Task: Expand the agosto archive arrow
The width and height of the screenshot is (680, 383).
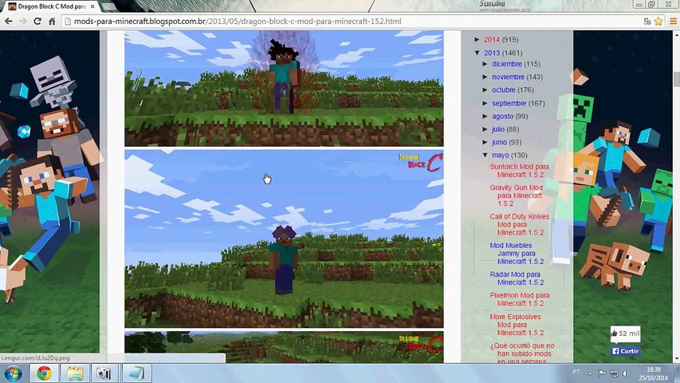Action: [x=485, y=116]
